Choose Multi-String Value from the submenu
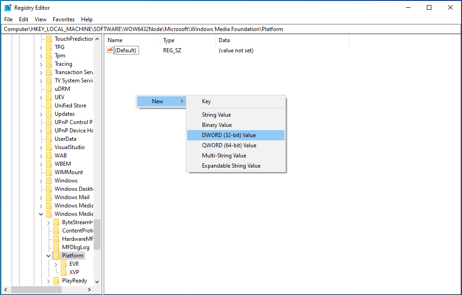The width and height of the screenshot is (462, 295). point(236,156)
